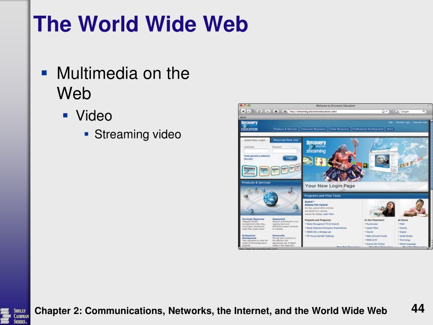Screen dimensions: 433x325
Task: Open the Science link under At Home
Action: 403,228
